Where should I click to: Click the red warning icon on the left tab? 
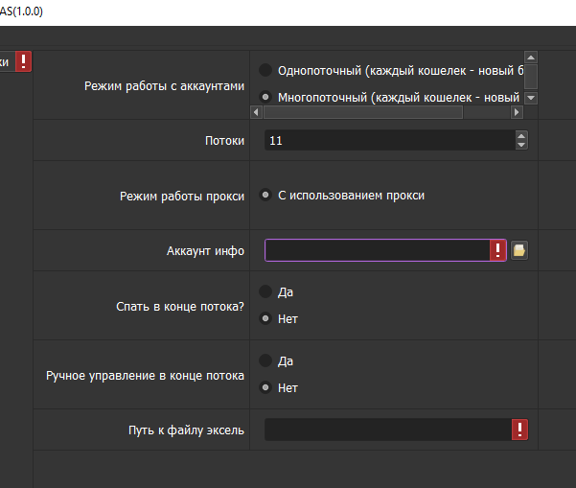point(23,61)
